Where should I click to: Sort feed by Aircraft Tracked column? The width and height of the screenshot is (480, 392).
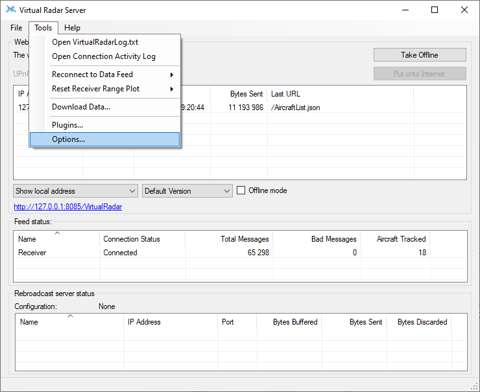pos(395,239)
